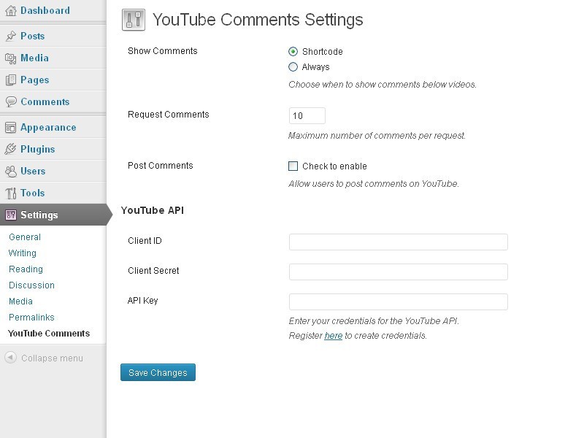Collapse the sidebar menu arrow

(10, 358)
